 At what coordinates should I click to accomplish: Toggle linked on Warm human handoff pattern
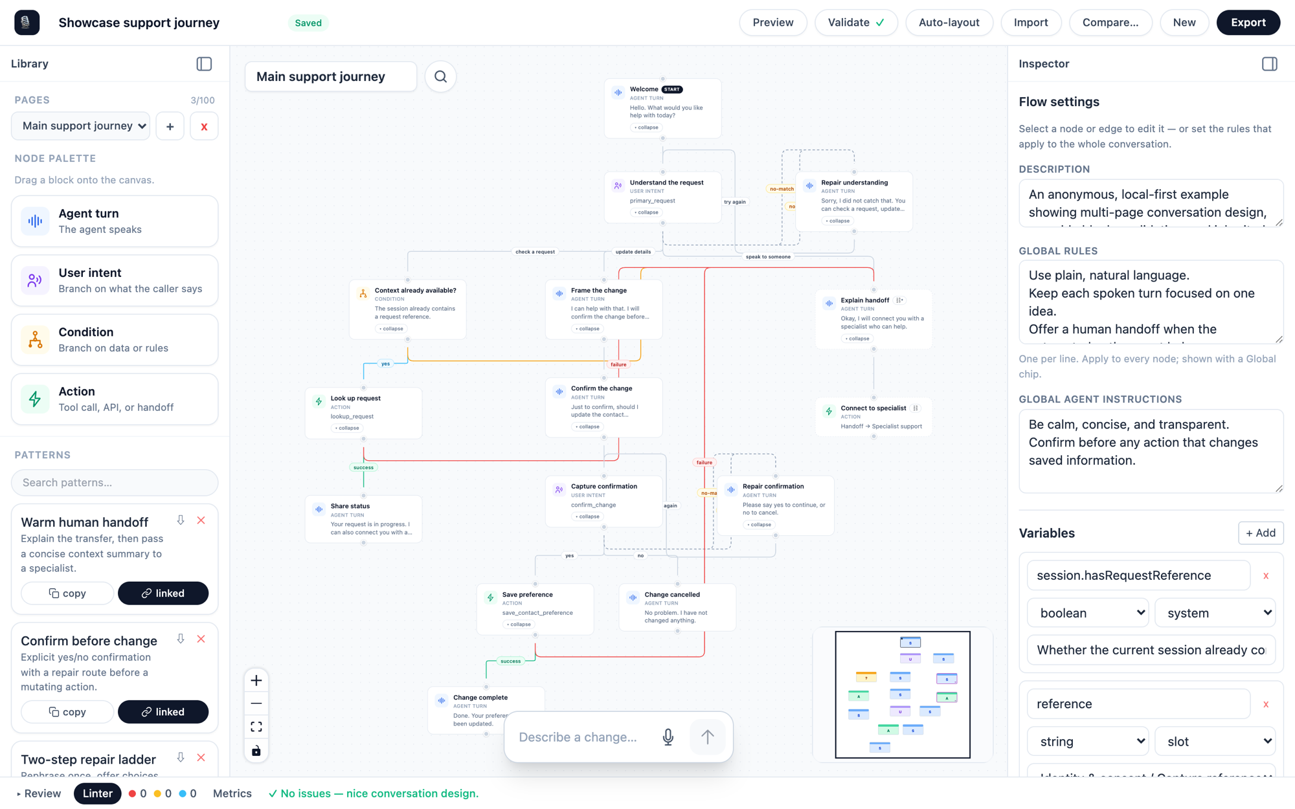[163, 593]
